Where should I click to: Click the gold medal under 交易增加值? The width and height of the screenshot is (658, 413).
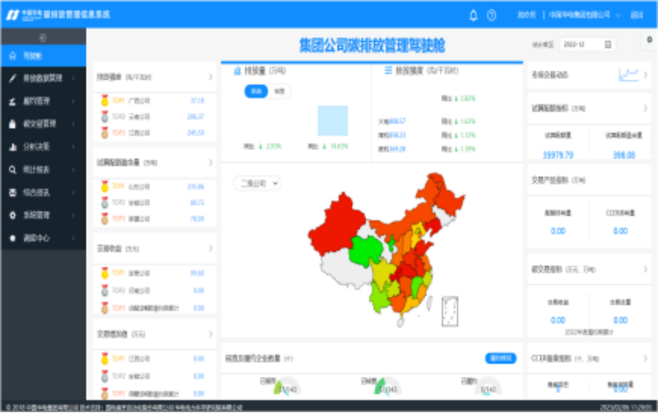pyautogui.click(x=104, y=359)
